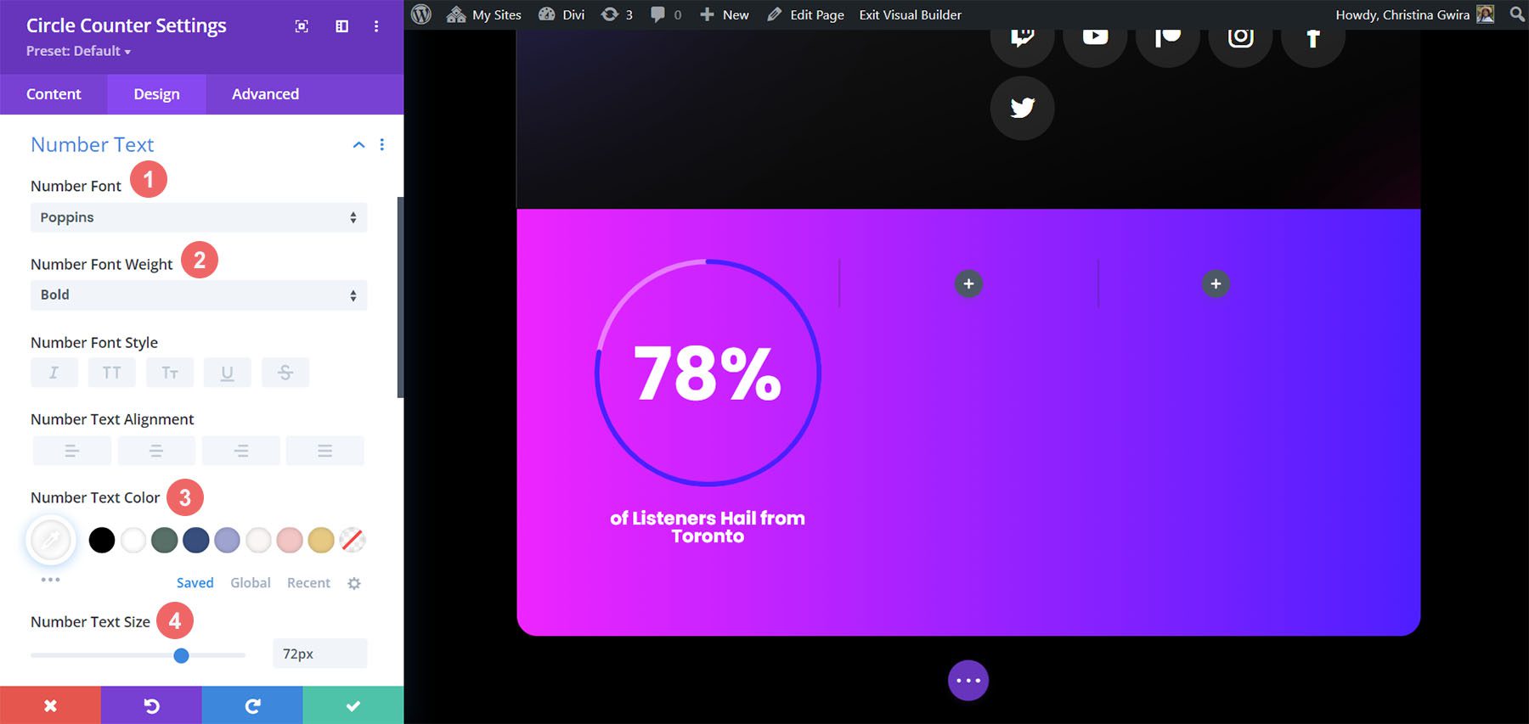Align number text right
This screenshot has height=724, width=1529.
[x=241, y=451]
